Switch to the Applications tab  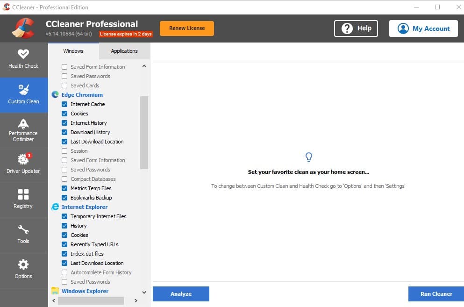pos(124,51)
